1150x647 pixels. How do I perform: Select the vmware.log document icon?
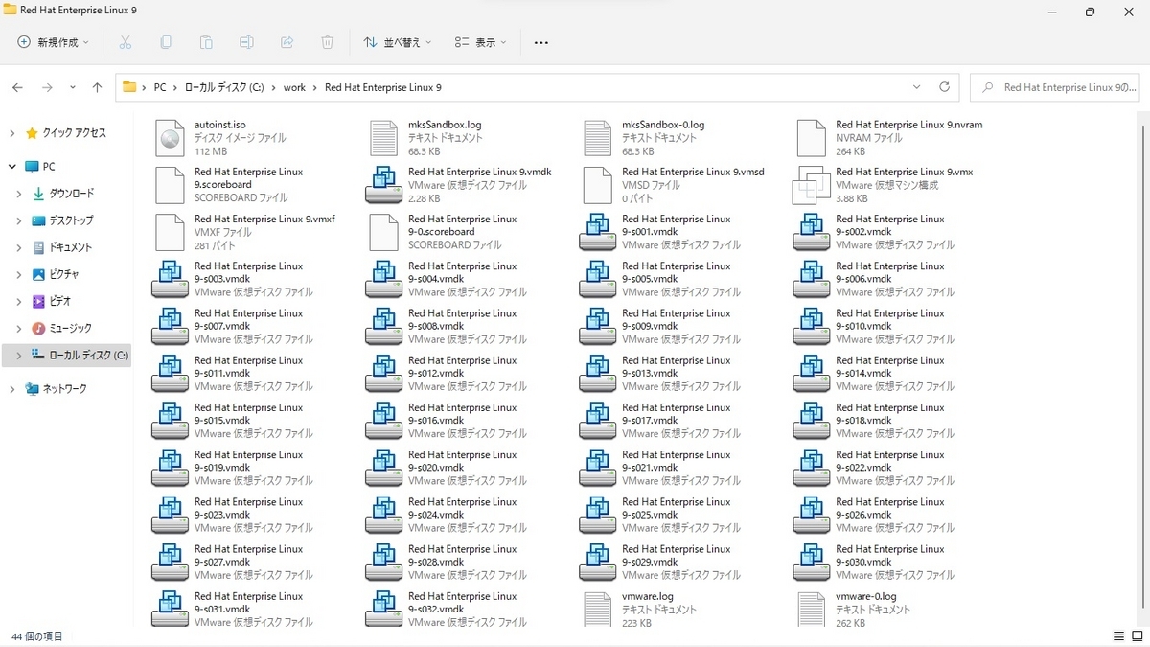coord(597,610)
